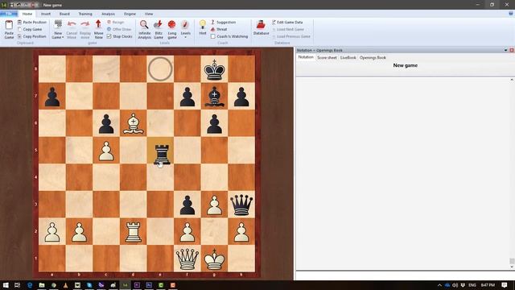Viewport: 515px width, 290px height.
Task: Switch to the View ribbon tab
Action: click(149, 14)
